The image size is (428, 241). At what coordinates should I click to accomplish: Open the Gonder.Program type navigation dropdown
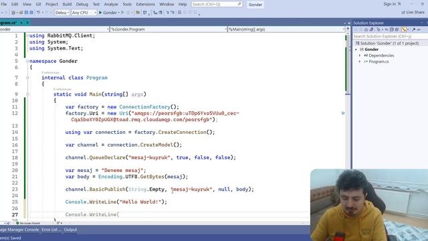169,29
